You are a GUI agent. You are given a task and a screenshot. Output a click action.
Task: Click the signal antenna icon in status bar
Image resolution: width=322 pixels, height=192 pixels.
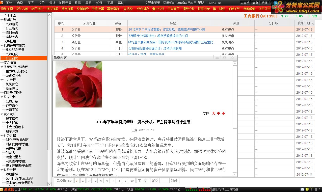pyautogui.click(x=311, y=189)
